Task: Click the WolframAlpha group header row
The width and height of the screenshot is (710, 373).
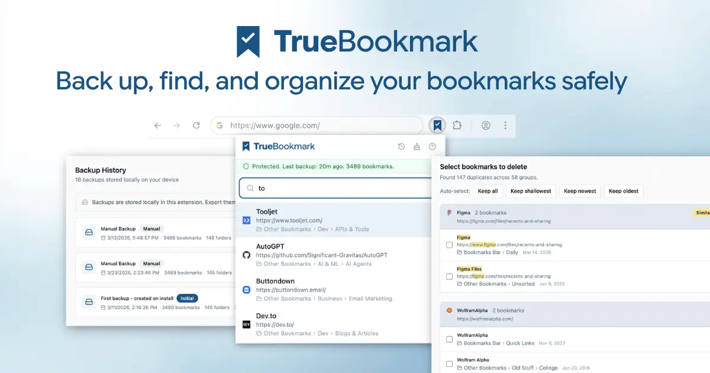Action: tap(575, 314)
